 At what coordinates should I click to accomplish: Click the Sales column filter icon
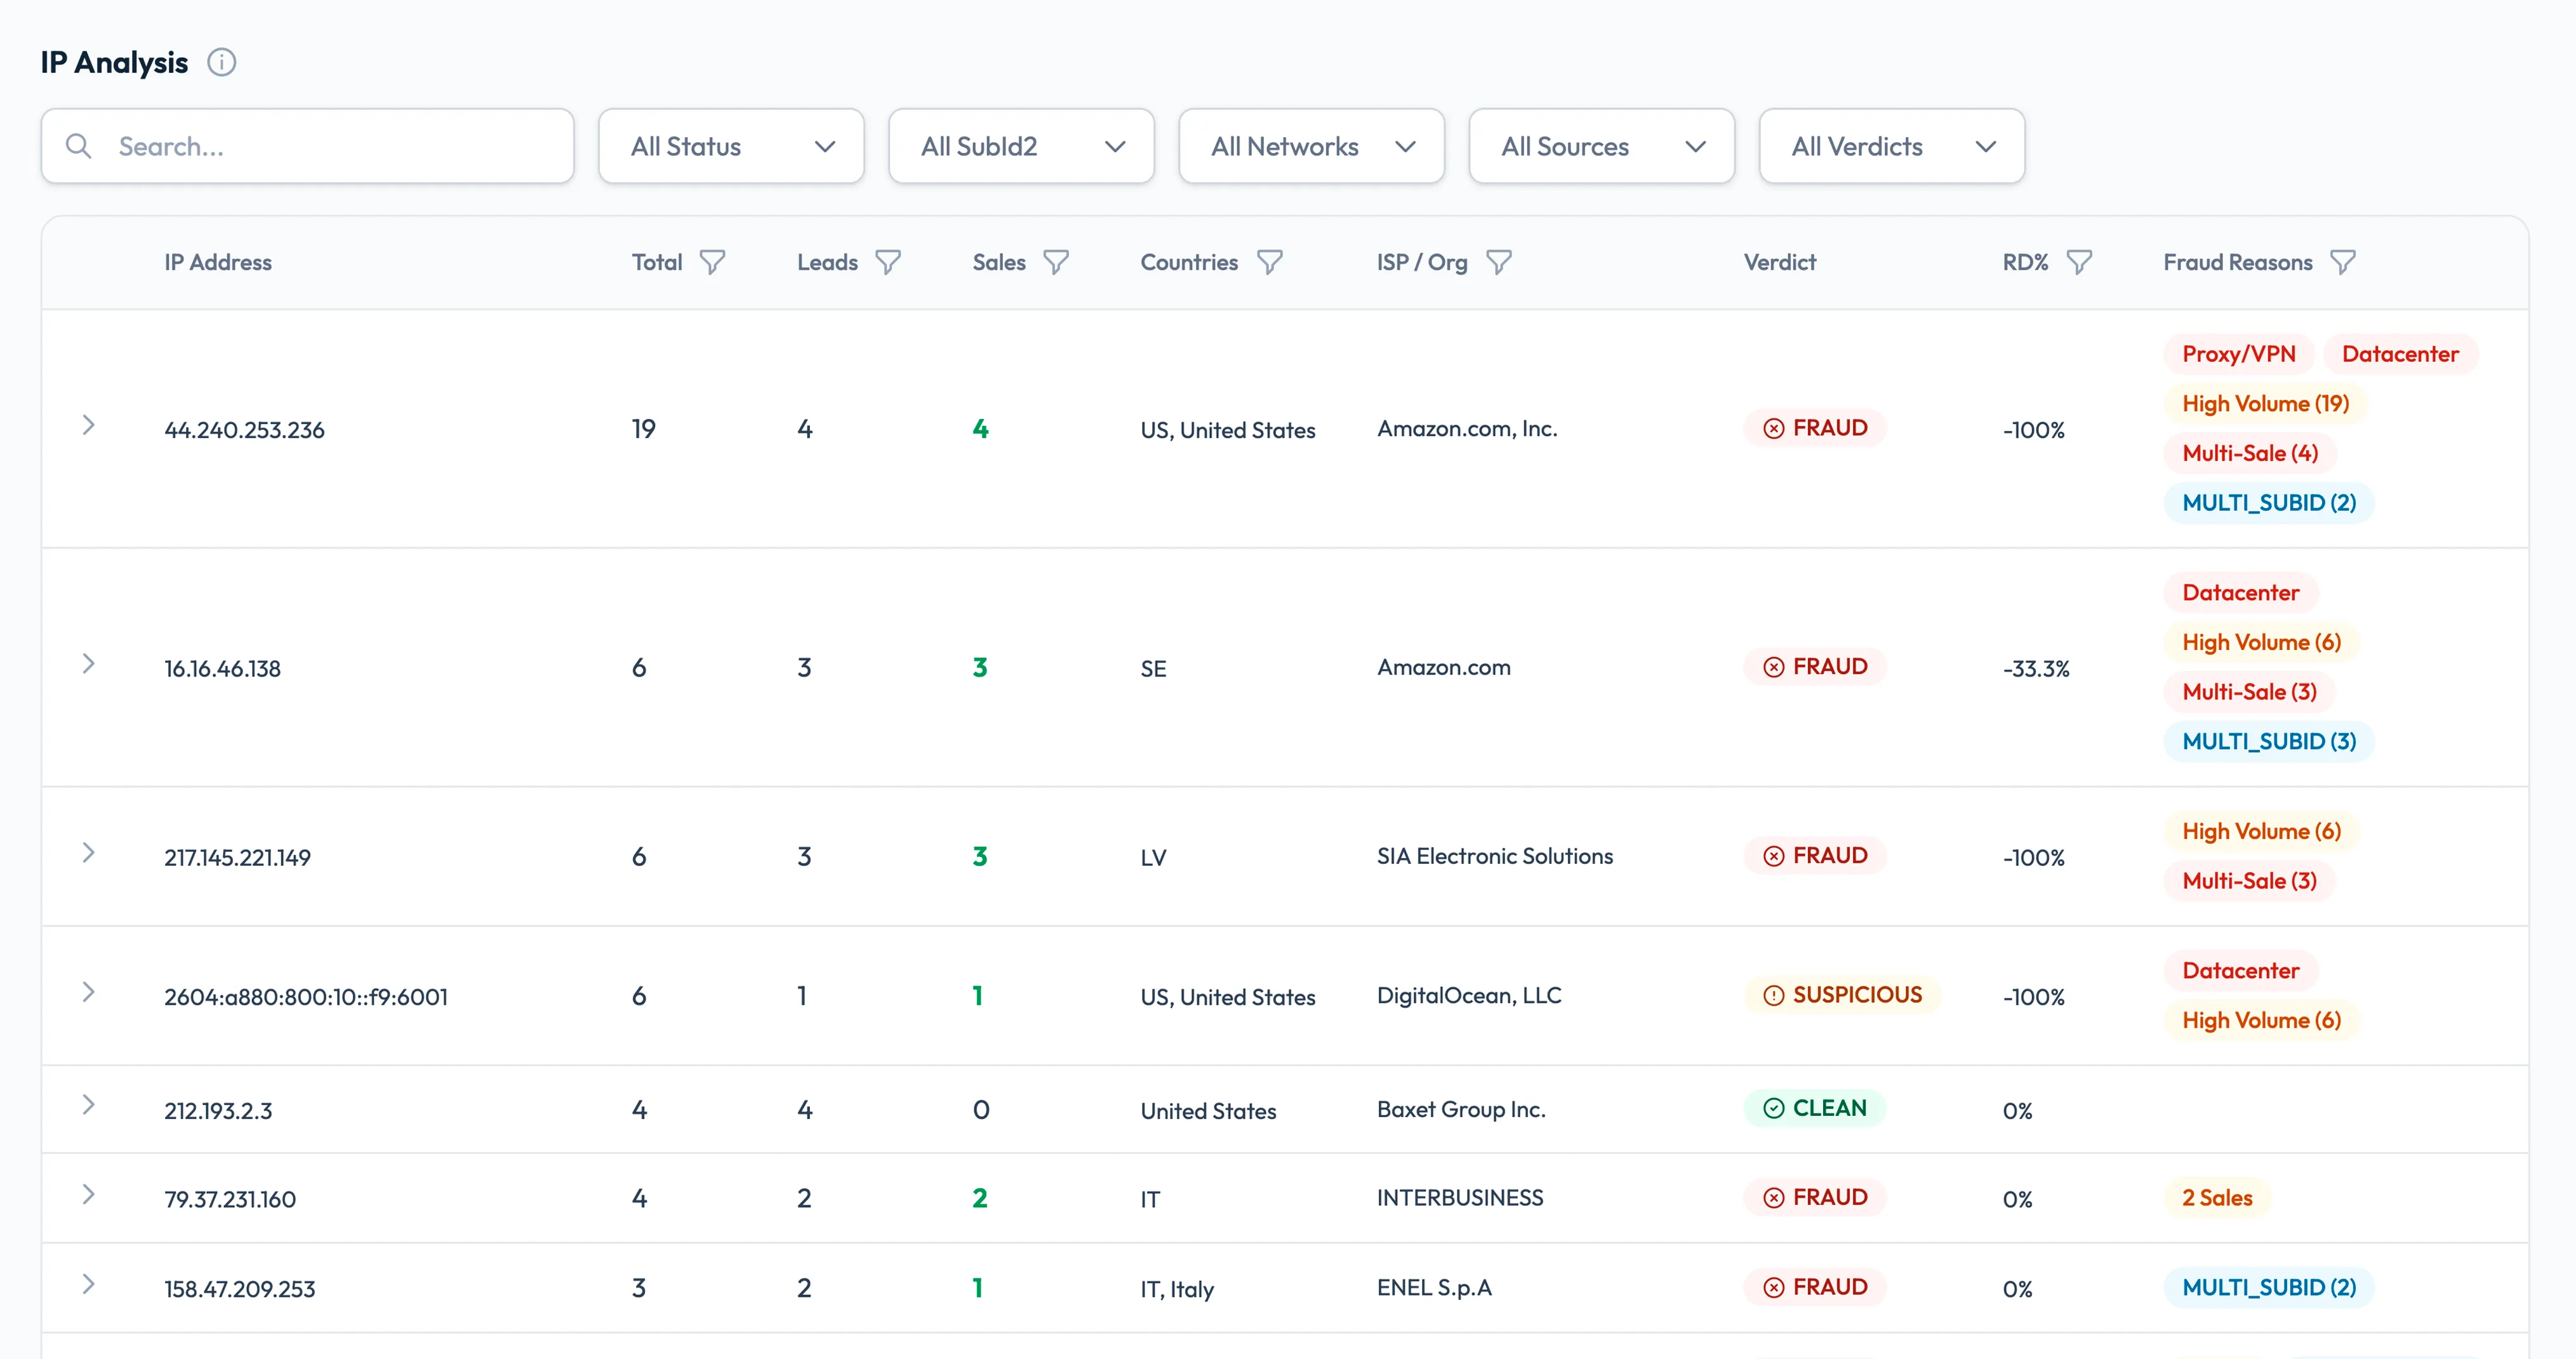(1056, 262)
